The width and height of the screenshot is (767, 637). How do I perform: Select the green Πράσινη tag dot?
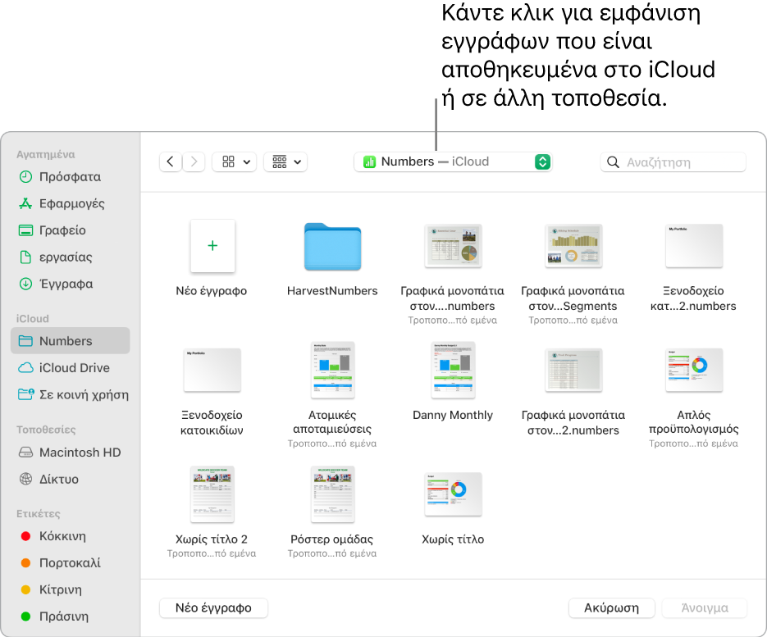[26, 617]
